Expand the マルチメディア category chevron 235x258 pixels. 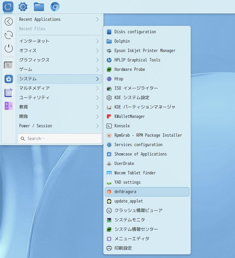pyautogui.click(x=97, y=88)
